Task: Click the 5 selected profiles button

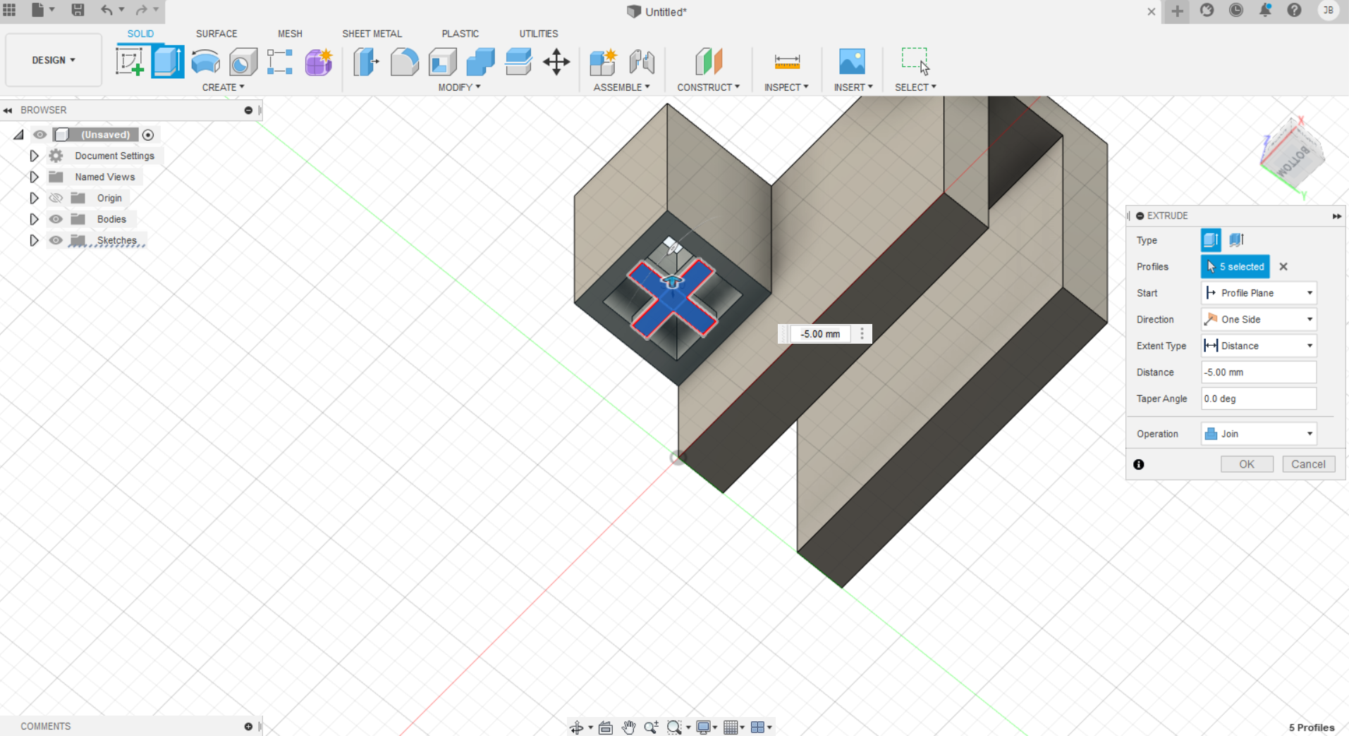Action: pyautogui.click(x=1235, y=266)
